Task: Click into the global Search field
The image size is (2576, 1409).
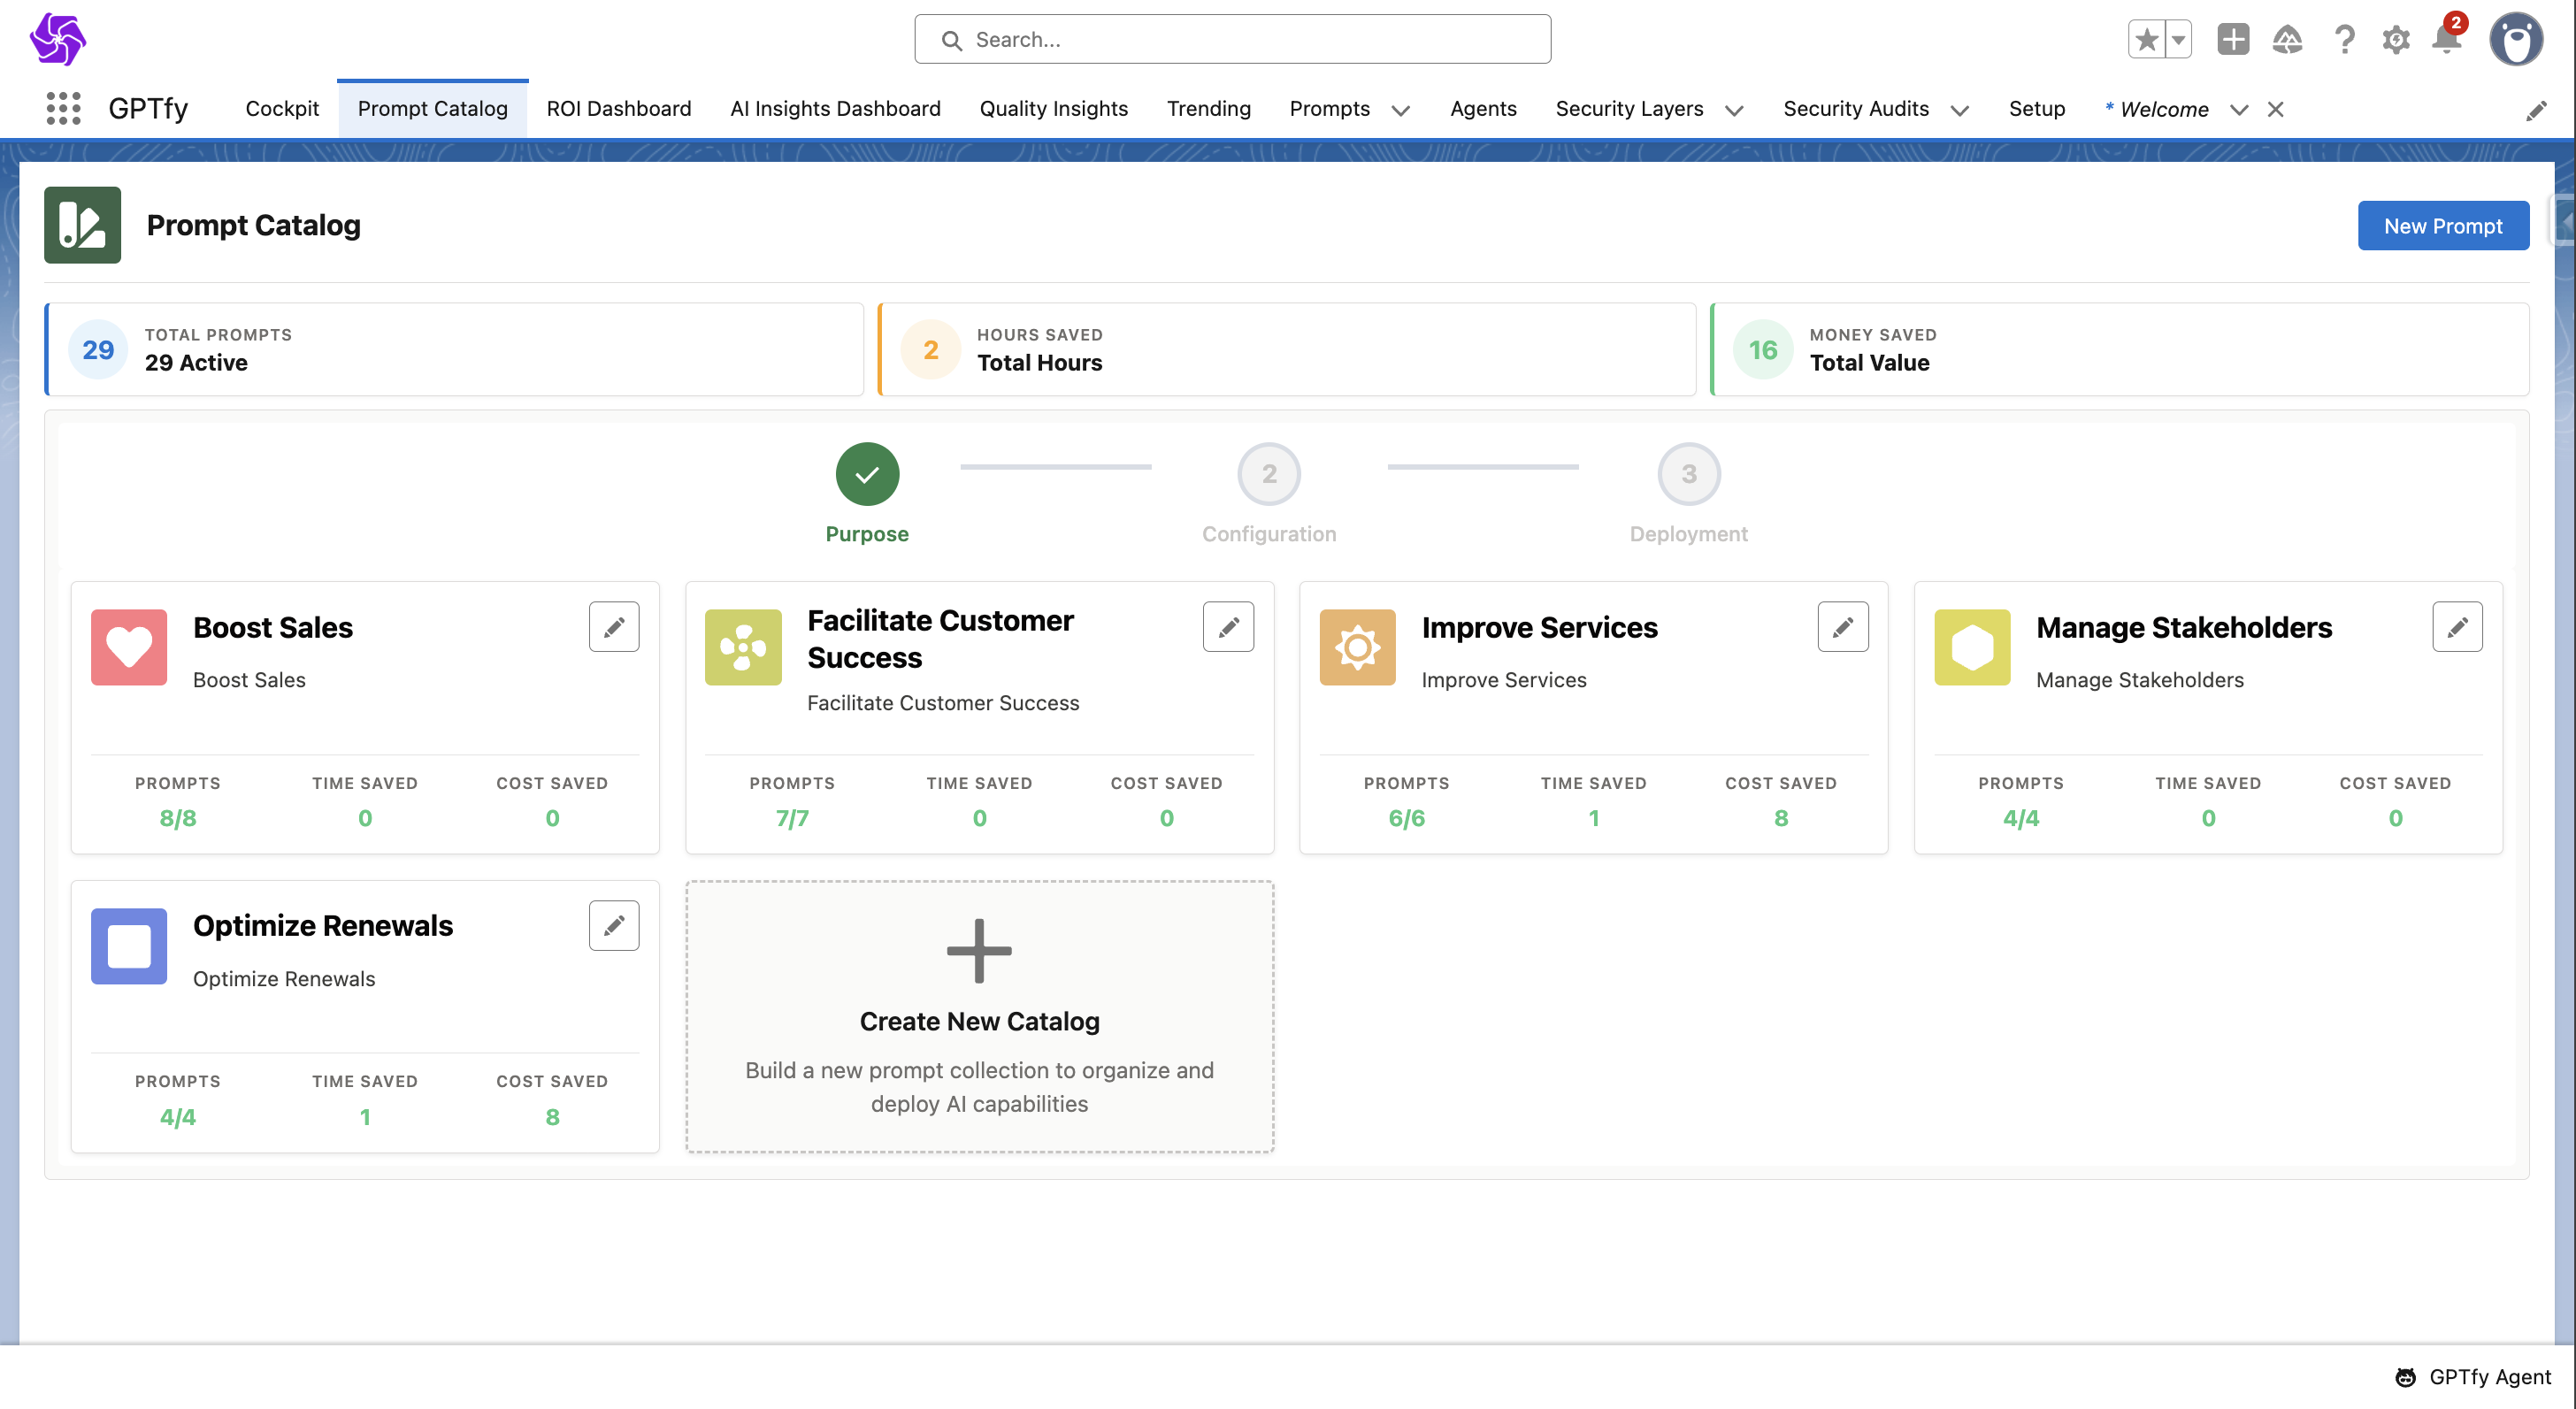Action: pos(1232,39)
